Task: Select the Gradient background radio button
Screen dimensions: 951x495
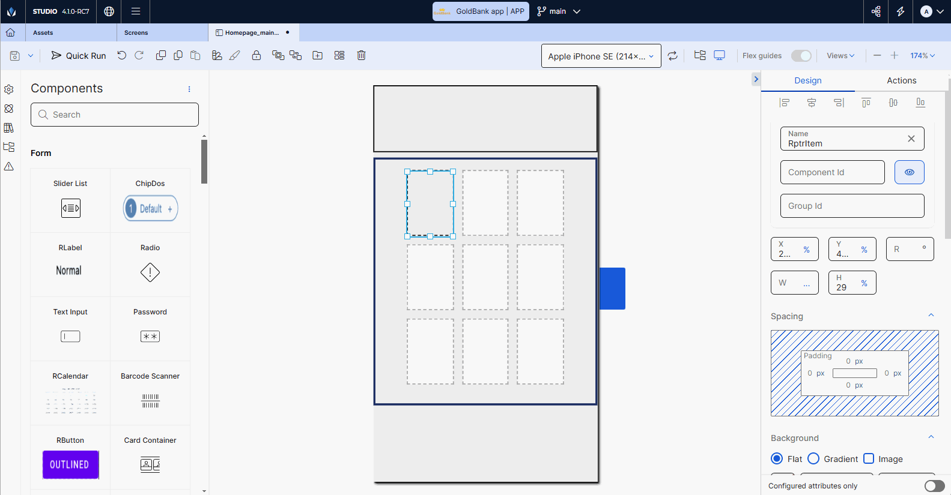Action: pos(813,459)
